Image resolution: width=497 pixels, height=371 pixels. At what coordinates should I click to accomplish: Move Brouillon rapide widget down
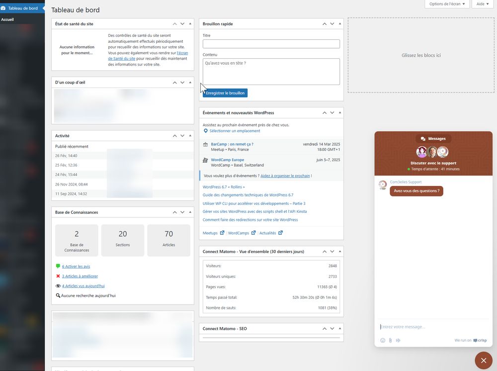[x=332, y=24]
